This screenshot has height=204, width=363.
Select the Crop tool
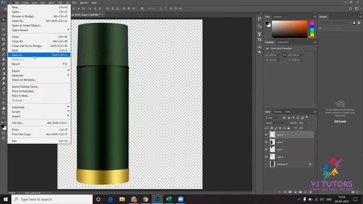point(3,39)
